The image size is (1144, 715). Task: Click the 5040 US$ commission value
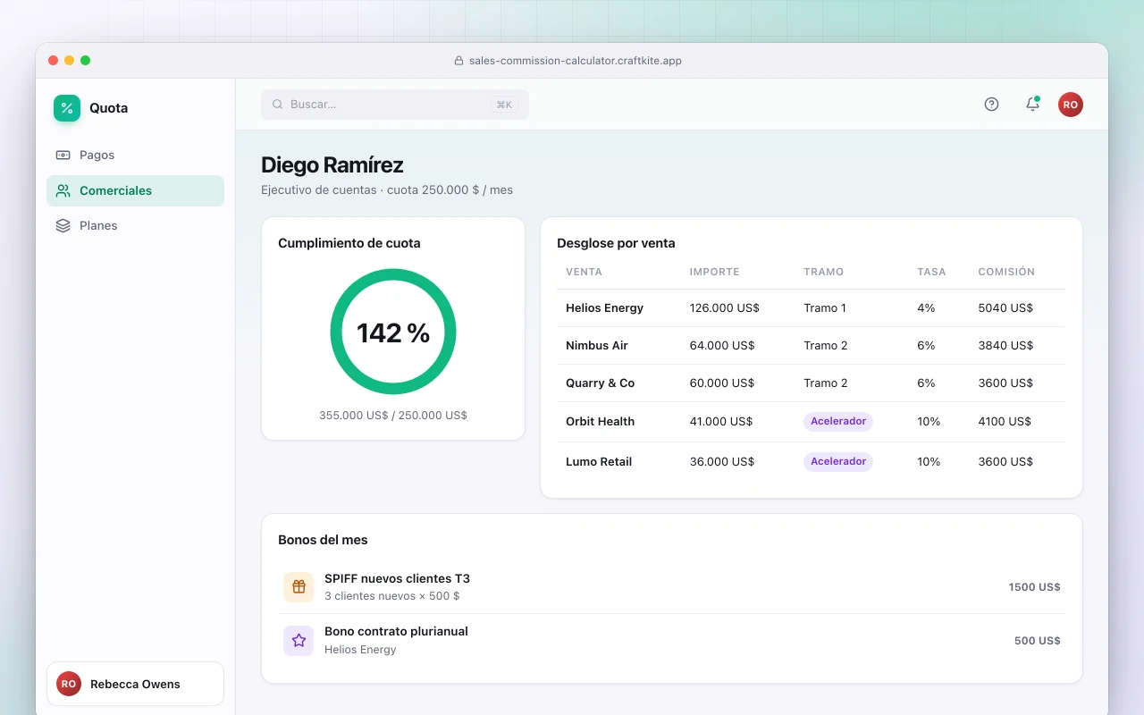point(1005,307)
